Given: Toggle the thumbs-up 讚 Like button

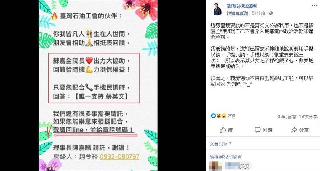Looking at the screenshot, I should coord(226,130).
